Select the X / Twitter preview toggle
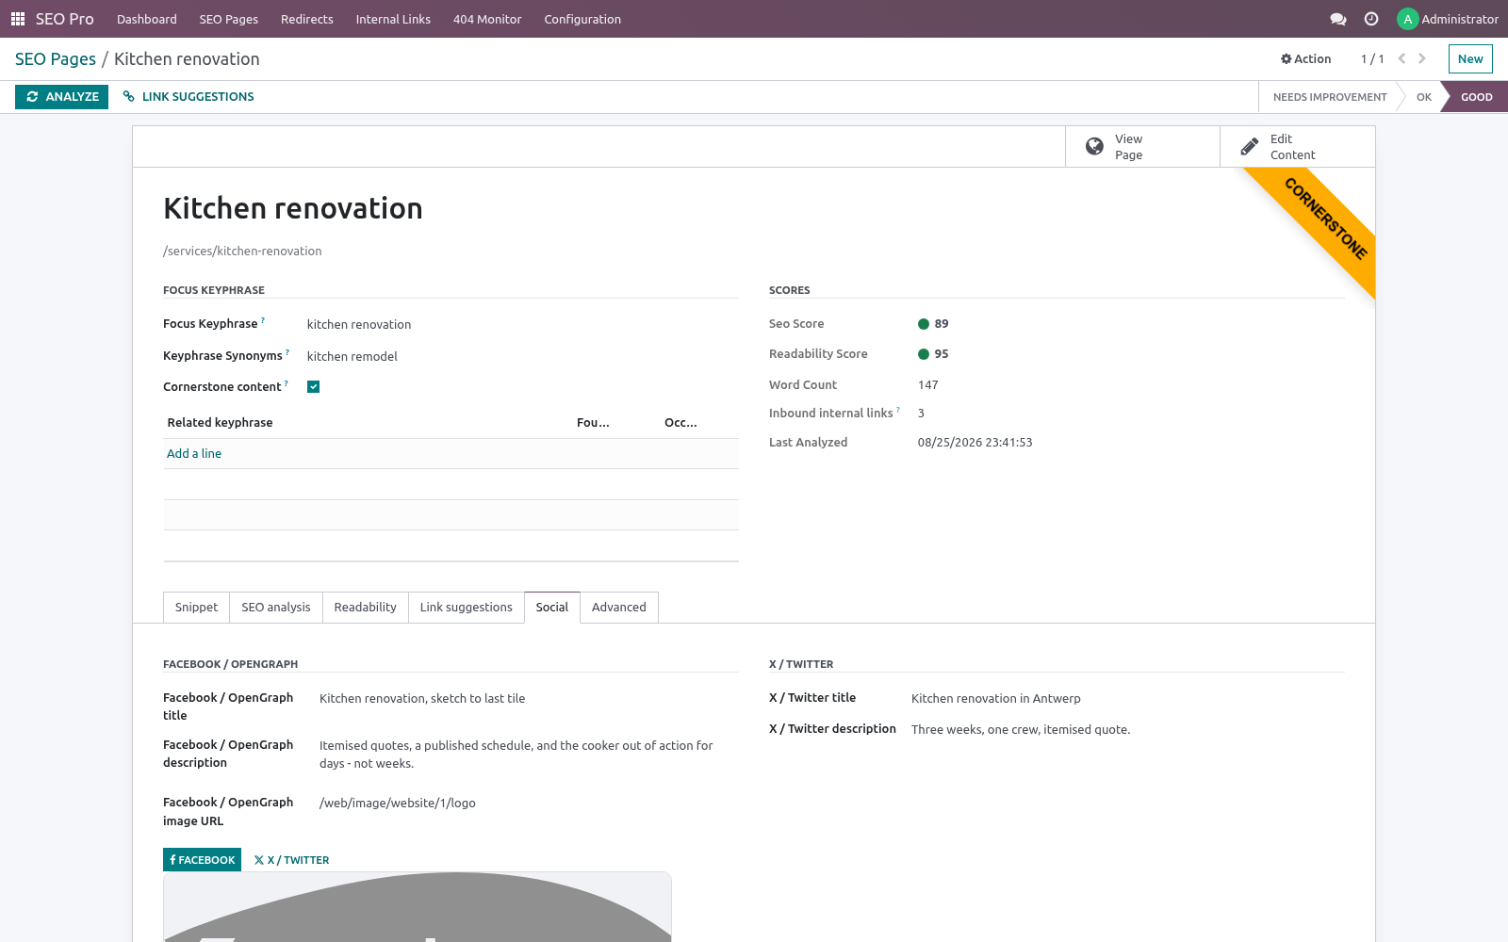 tap(291, 860)
